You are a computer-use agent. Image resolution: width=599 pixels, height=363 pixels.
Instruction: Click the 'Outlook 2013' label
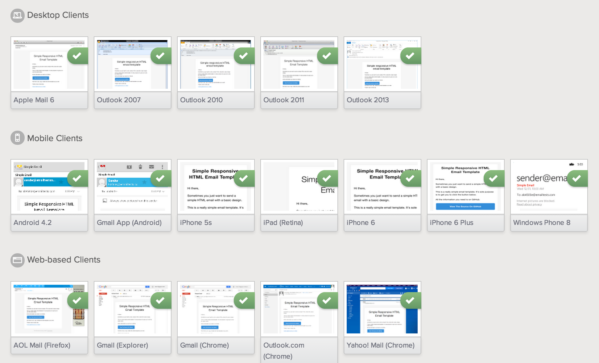pos(368,100)
